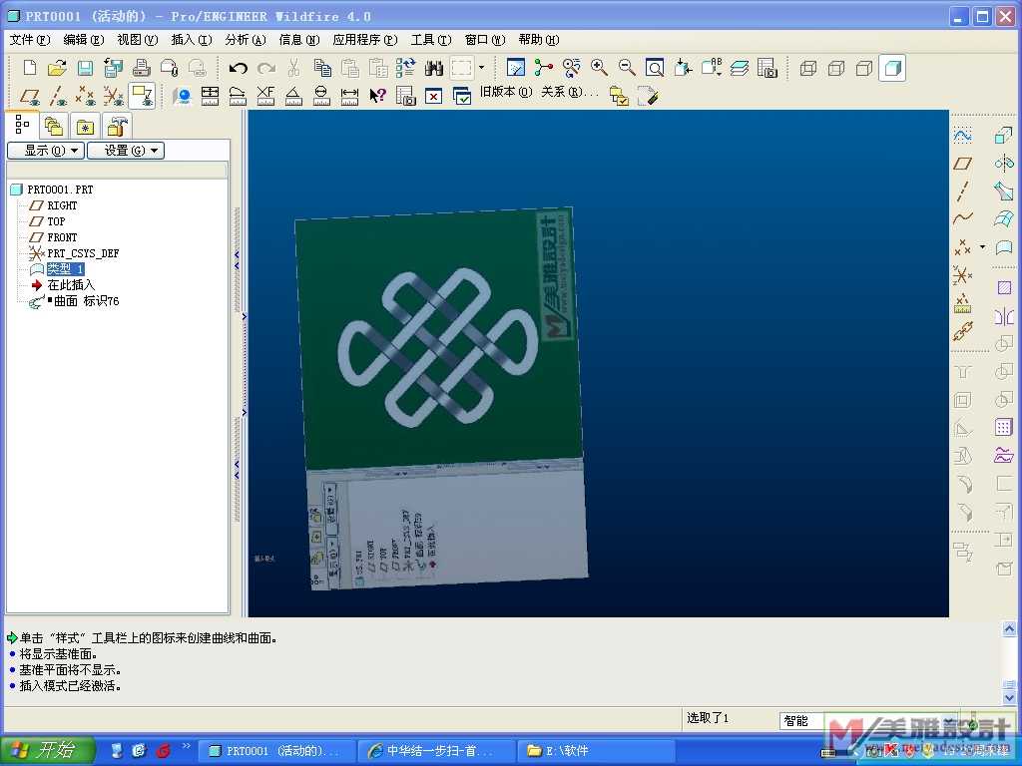The image size is (1022, 766).
Task: Click the 关系(R)... button
Action: click(x=569, y=92)
